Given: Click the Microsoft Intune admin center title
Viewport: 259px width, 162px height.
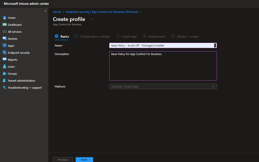Looking at the screenshot, I should (26, 4).
